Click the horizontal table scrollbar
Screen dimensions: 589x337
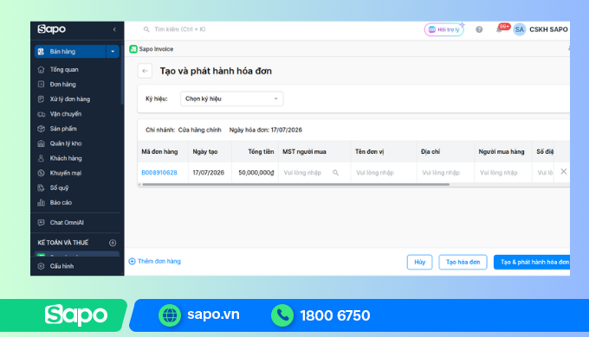coord(296,184)
